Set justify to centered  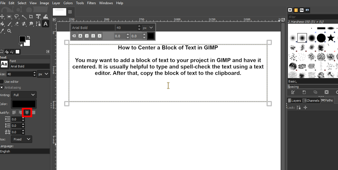[27, 112]
